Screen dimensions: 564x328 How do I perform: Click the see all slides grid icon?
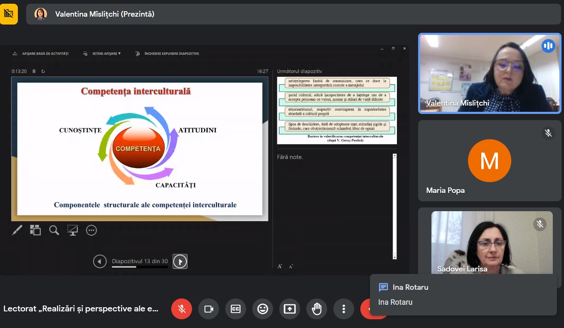(x=35, y=230)
